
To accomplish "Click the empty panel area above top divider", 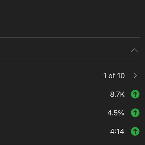I will tap(70, 19).
